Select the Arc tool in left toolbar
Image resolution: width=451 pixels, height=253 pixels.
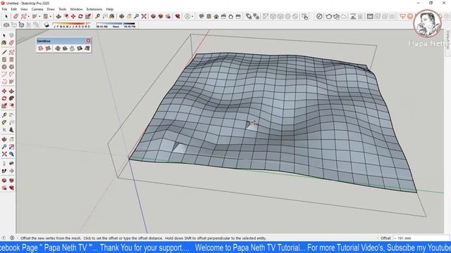tap(4, 74)
